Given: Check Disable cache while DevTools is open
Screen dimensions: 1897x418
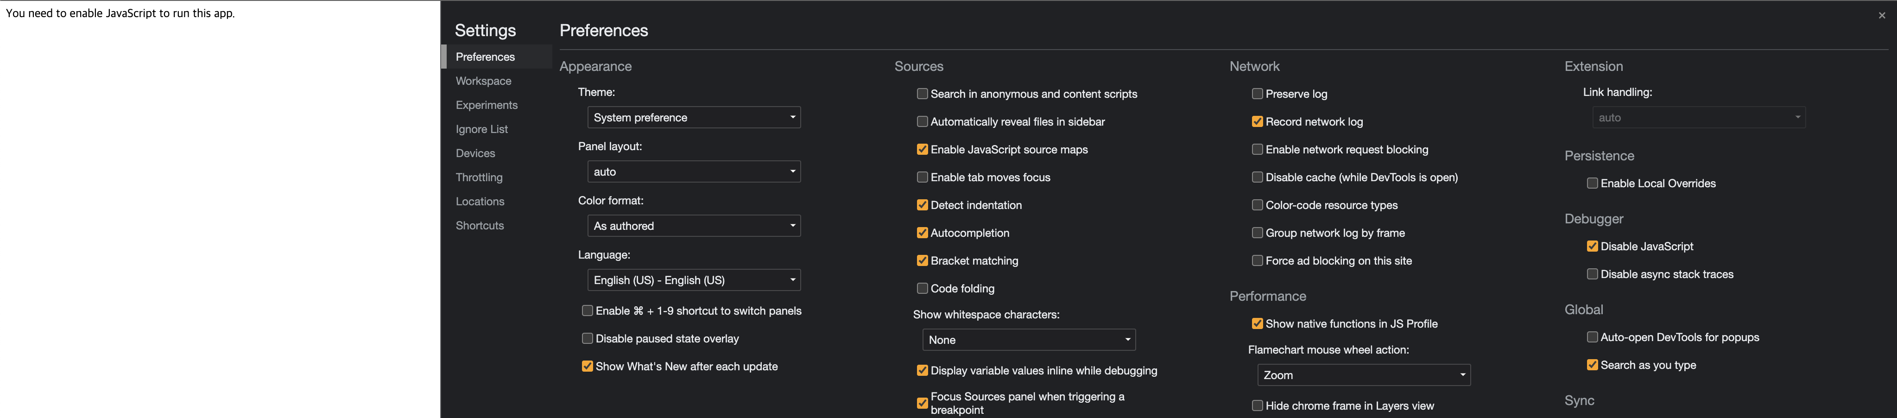Looking at the screenshot, I should tap(1257, 177).
